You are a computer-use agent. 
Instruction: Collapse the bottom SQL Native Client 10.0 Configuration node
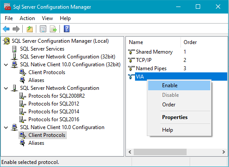coord(6,127)
